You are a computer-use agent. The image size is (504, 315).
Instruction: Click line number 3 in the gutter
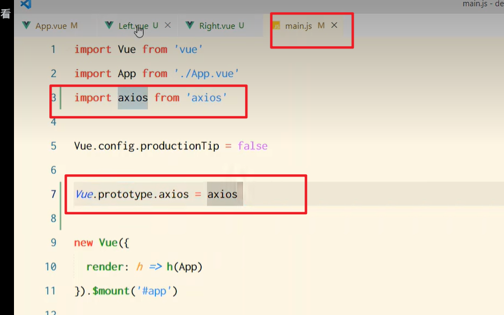54,98
